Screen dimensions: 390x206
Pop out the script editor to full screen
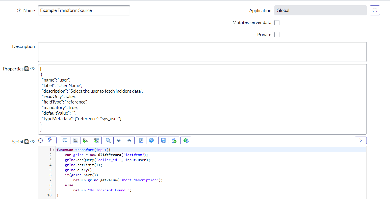tap(141, 140)
